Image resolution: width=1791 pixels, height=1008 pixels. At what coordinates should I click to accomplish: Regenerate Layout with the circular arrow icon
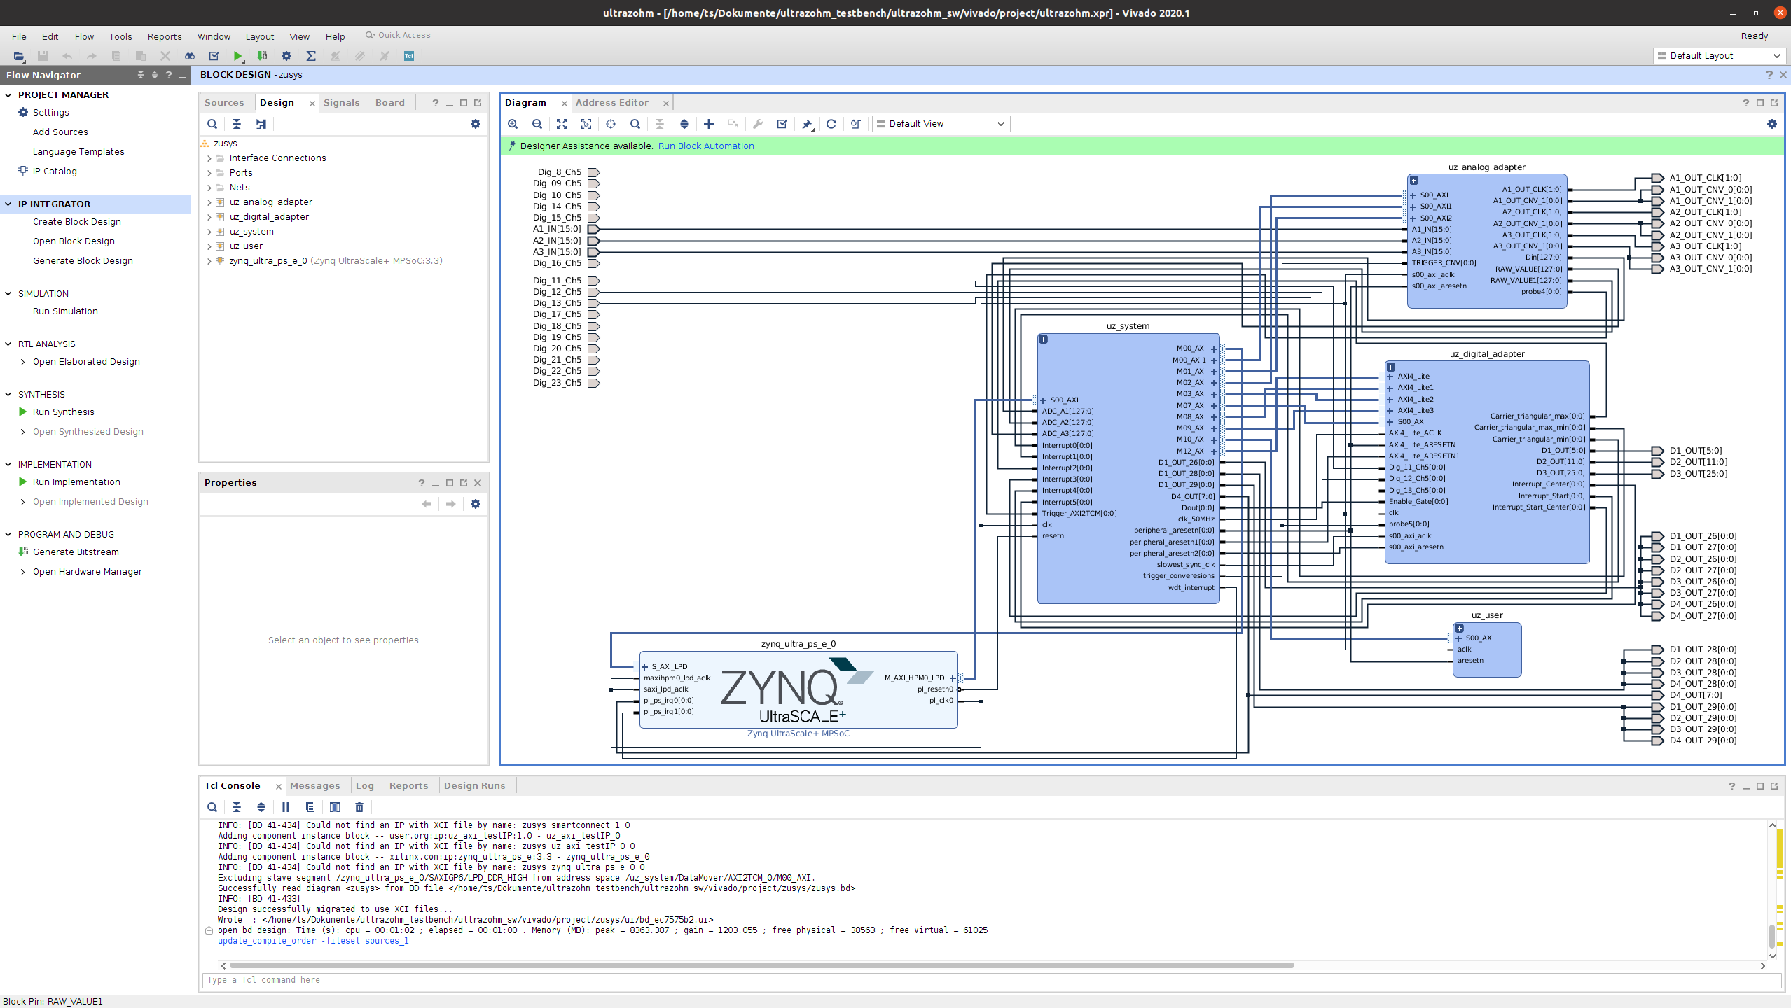(x=831, y=124)
